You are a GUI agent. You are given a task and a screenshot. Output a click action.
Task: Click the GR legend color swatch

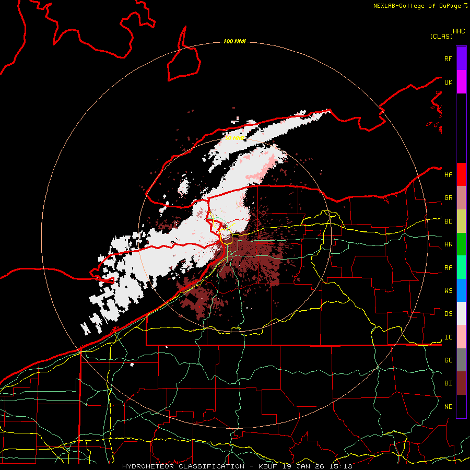click(461, 197)
